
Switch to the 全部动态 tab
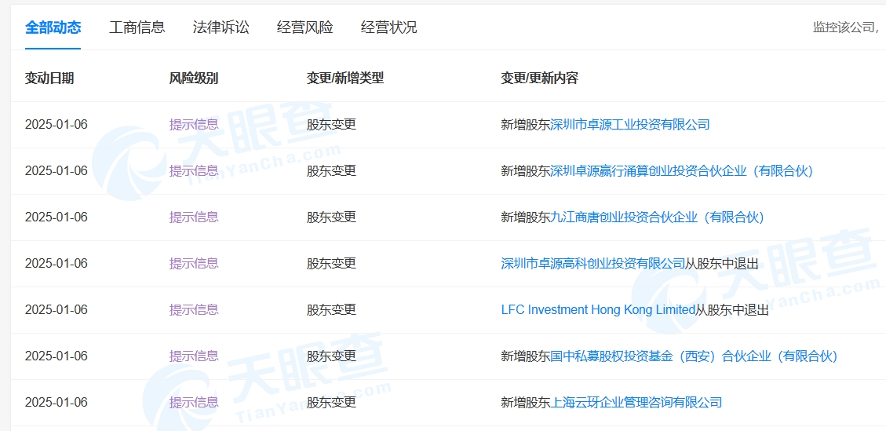click(x=53, y=27)
